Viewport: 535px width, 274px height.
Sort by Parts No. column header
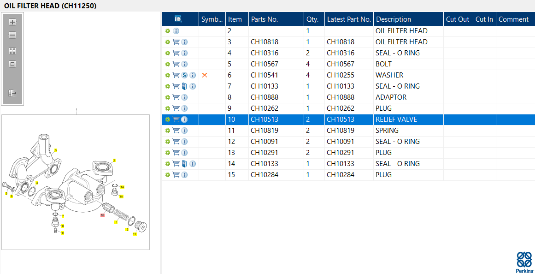pos(276,19)
